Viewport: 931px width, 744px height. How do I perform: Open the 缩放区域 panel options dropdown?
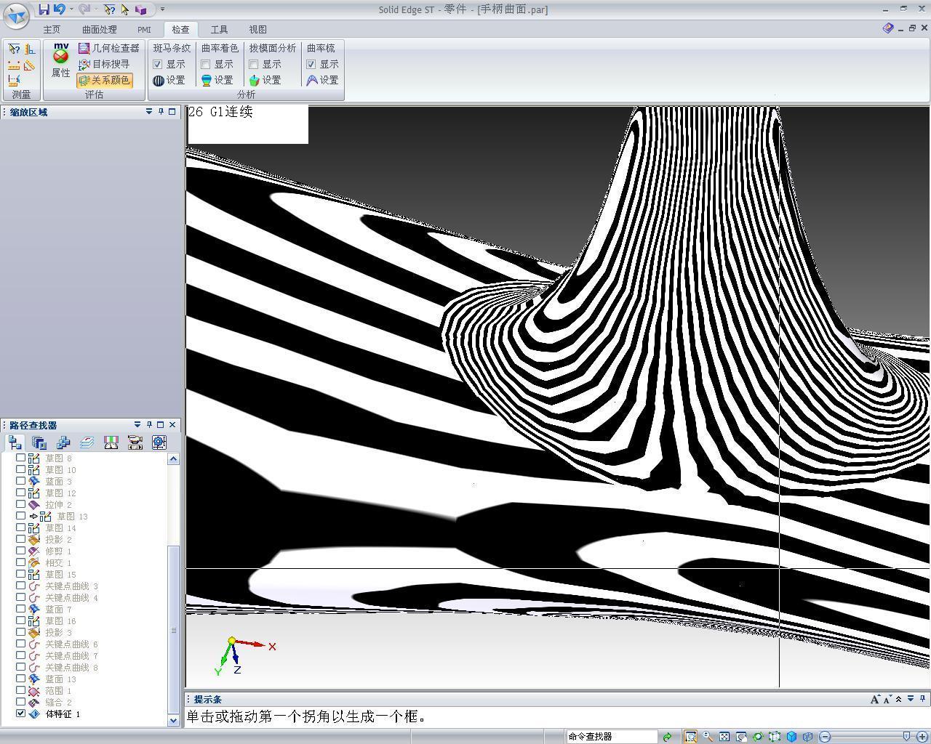point(149,112)
